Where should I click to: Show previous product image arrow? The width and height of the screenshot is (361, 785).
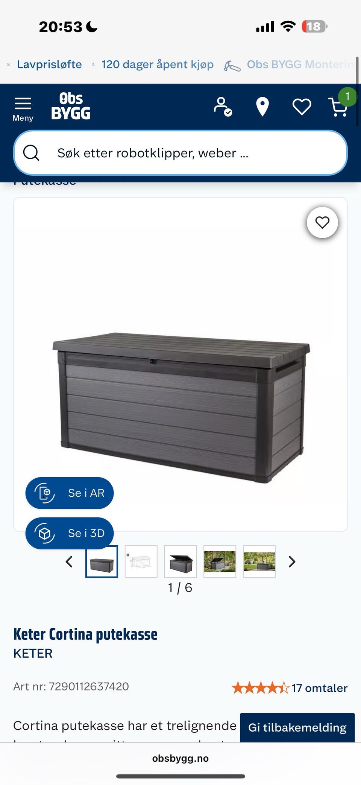(69, 561)
